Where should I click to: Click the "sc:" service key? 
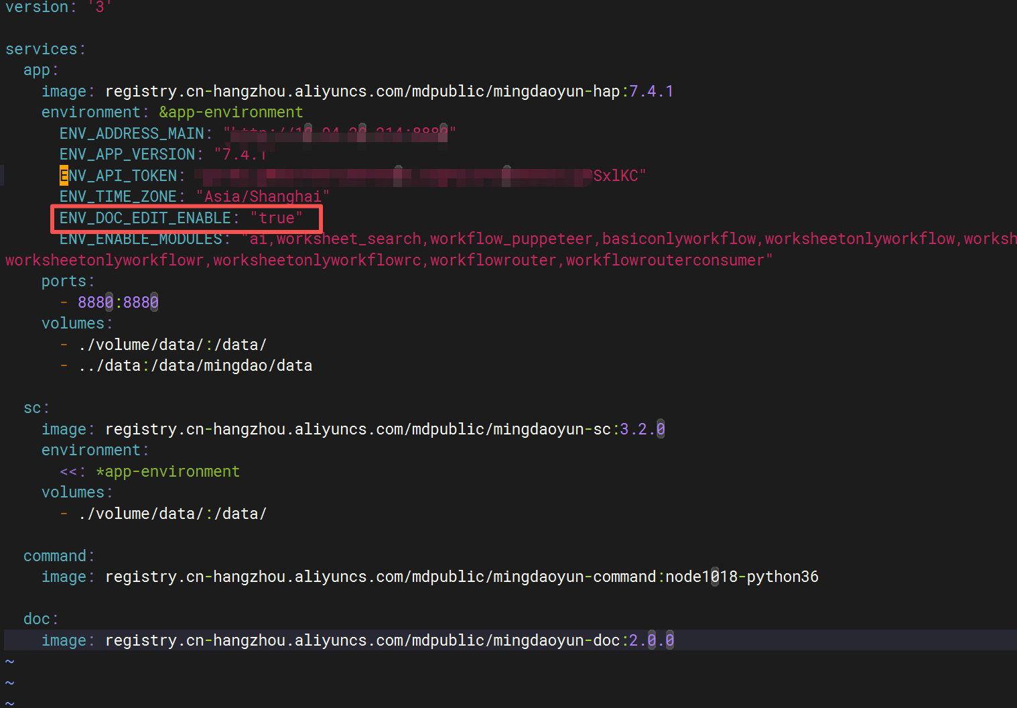click(37, 408)
